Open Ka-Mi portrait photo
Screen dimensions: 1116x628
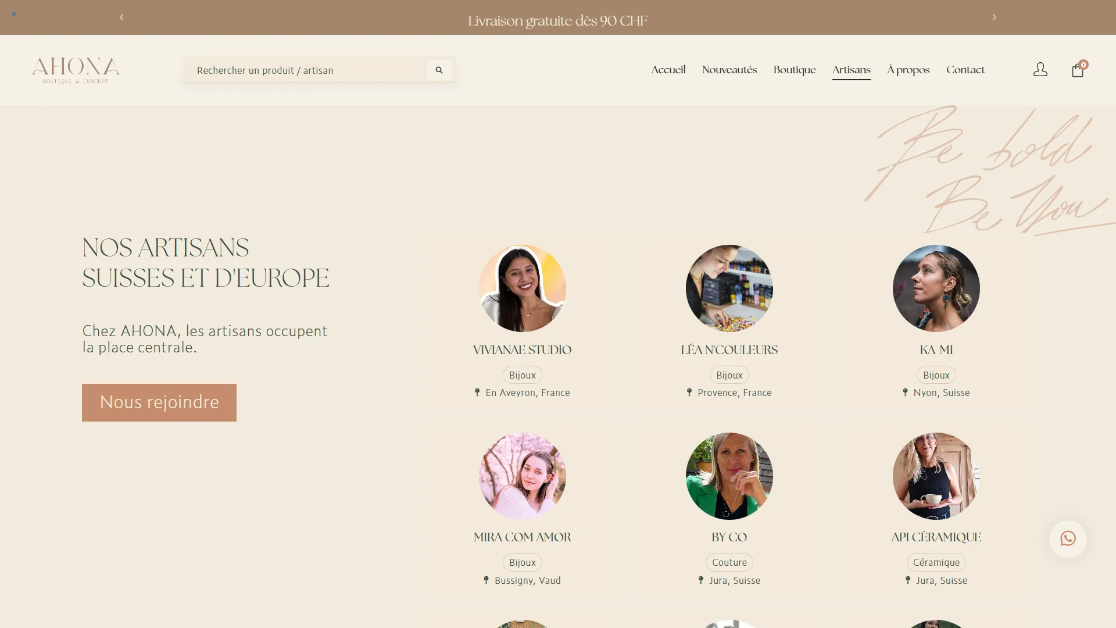click(x=936, y=288)
